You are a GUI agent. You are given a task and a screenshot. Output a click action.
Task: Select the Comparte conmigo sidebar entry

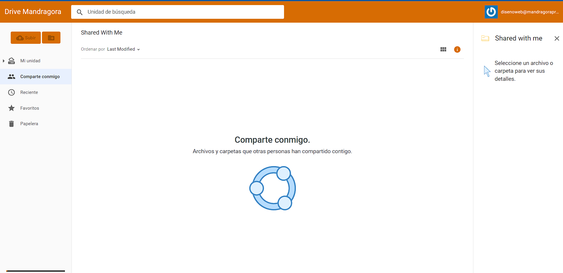40,76
